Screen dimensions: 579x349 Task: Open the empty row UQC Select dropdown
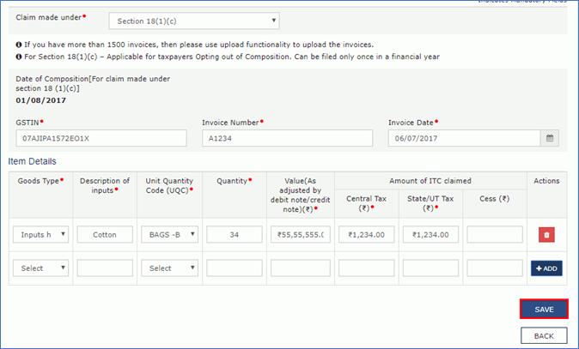pyautogui.click(x=169, y=268)
